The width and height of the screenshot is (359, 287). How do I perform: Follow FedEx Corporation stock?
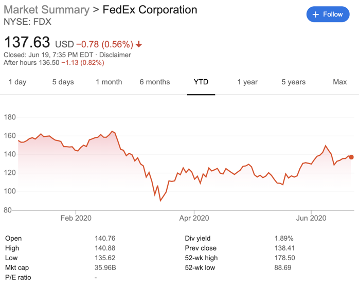(328, 14)
